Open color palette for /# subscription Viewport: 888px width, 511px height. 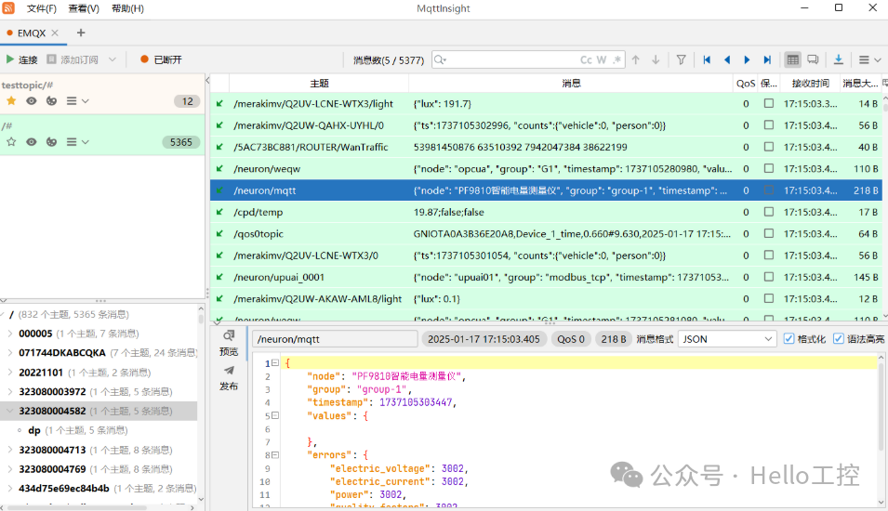tap(51, 142)
